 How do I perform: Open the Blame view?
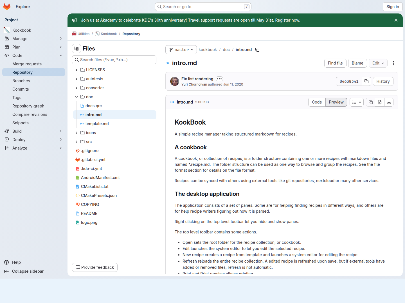(357, 63)
